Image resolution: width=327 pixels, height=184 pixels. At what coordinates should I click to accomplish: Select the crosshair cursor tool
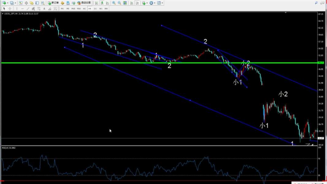pos(10,9)
